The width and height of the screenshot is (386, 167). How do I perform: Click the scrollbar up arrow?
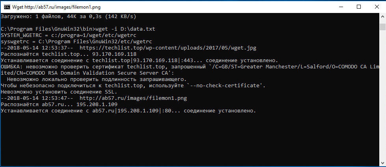pyautogui.click(x=382, y=17)
